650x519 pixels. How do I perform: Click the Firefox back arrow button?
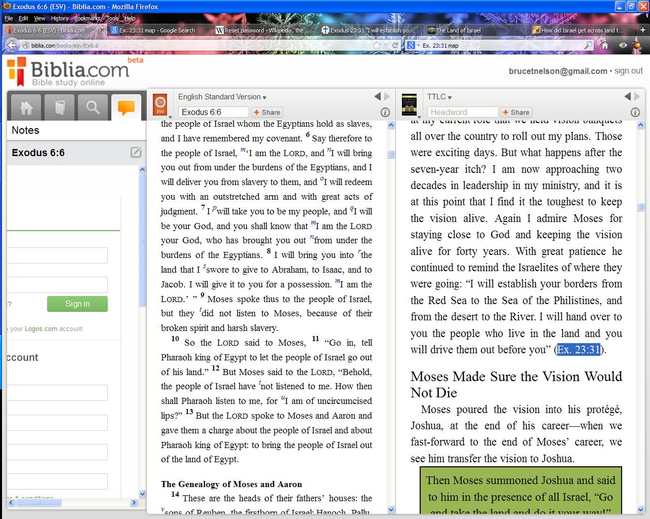click(12, 45)
